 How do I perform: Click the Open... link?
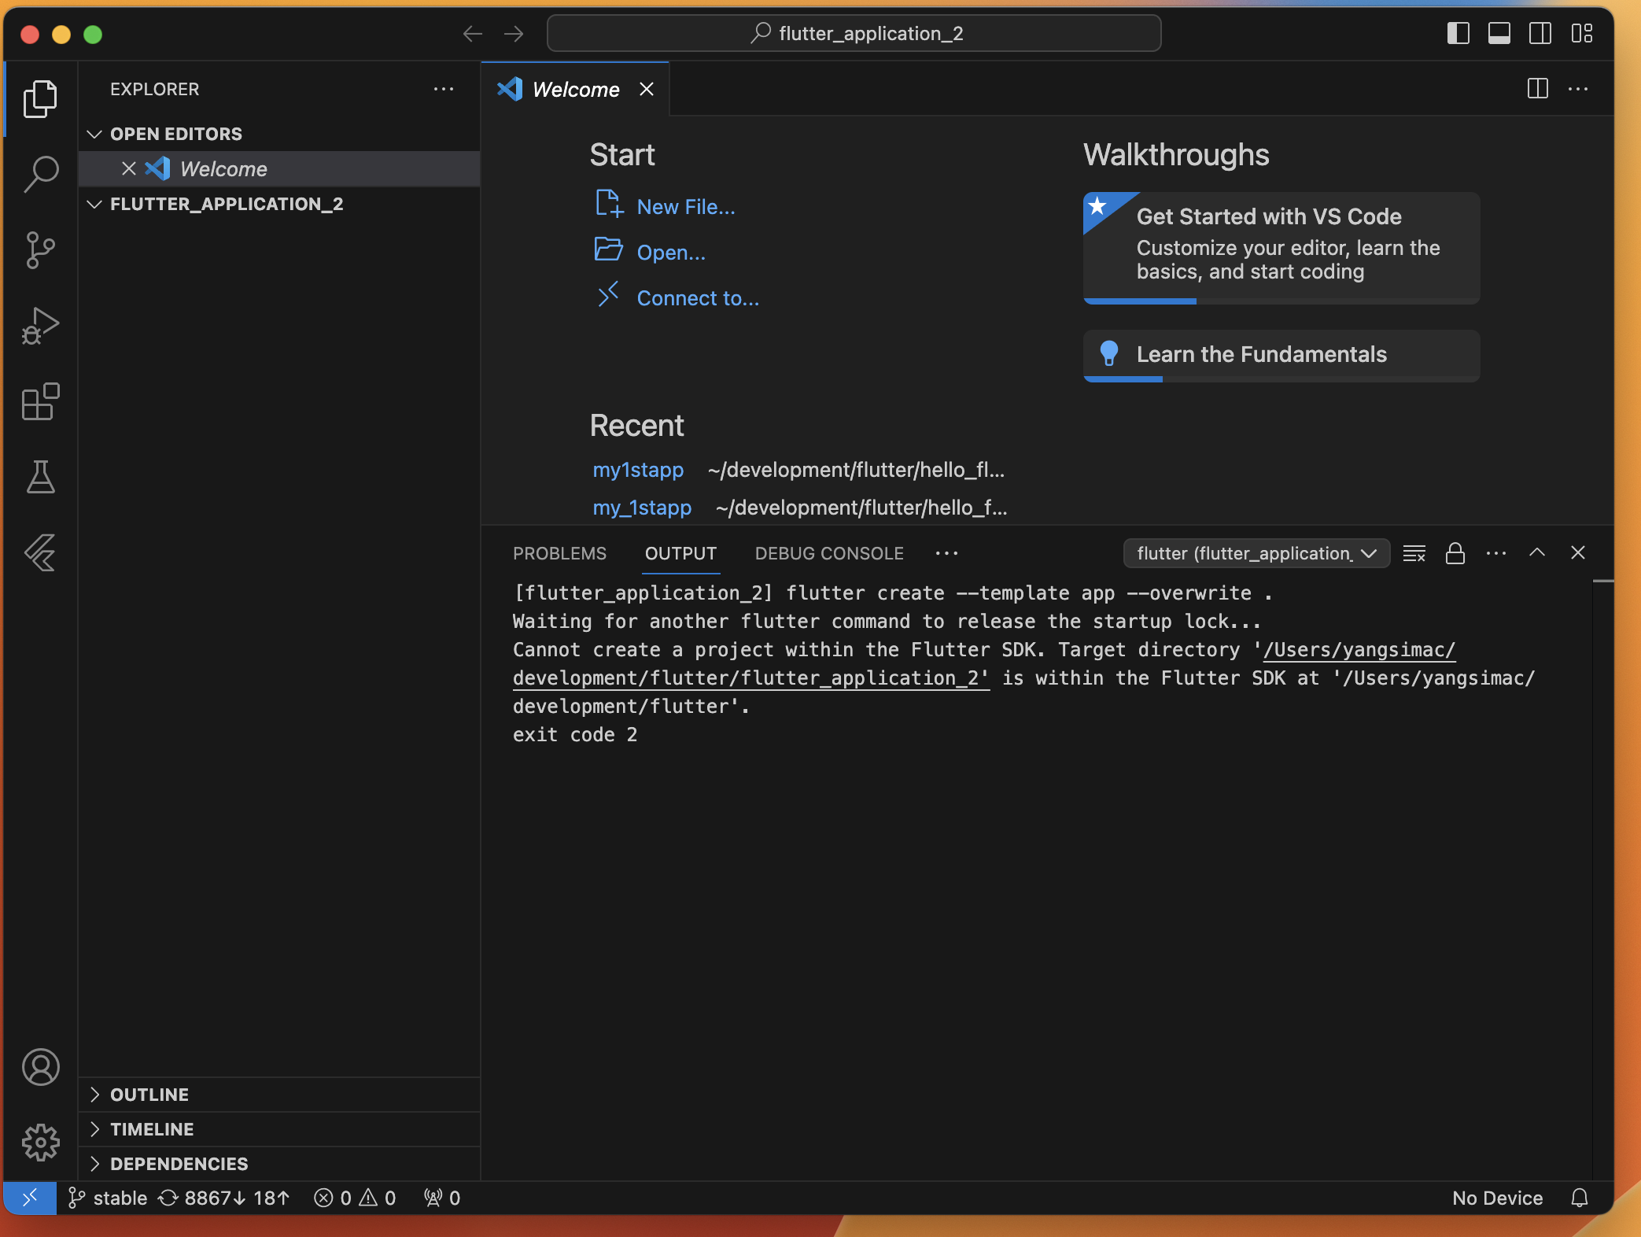(x=671, y=253)
